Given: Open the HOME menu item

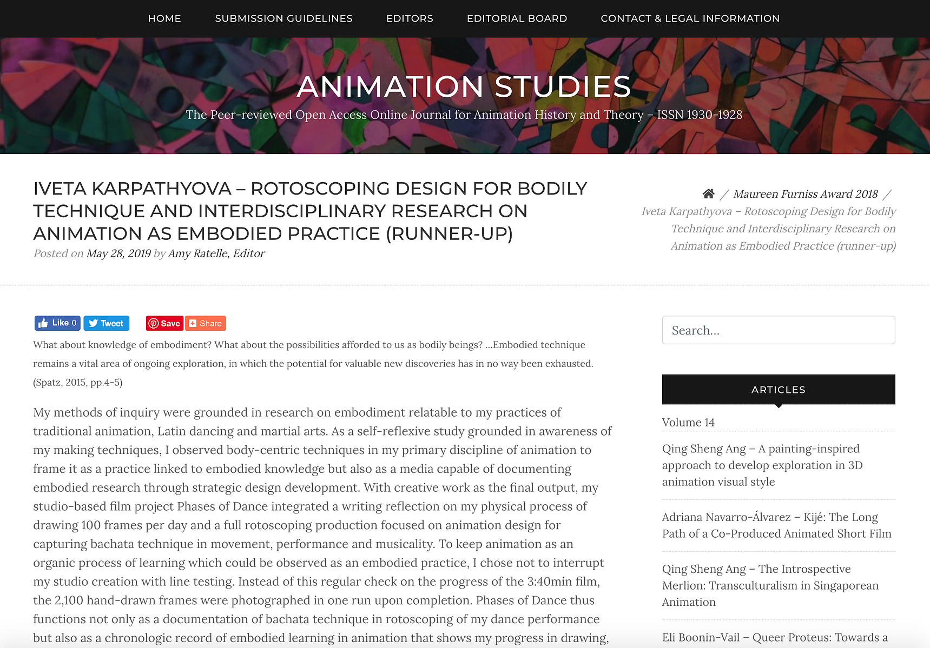Looking at the screenshot, I should [x=164, y=18].
